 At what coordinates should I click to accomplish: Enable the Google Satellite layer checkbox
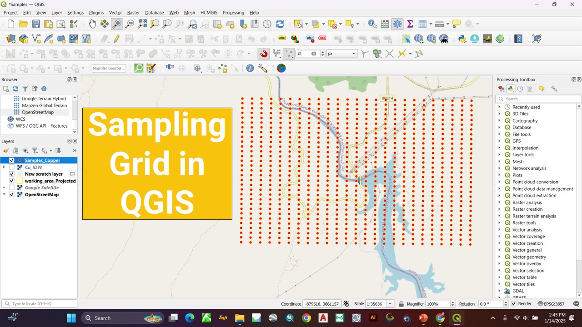(x=12, y=188)
